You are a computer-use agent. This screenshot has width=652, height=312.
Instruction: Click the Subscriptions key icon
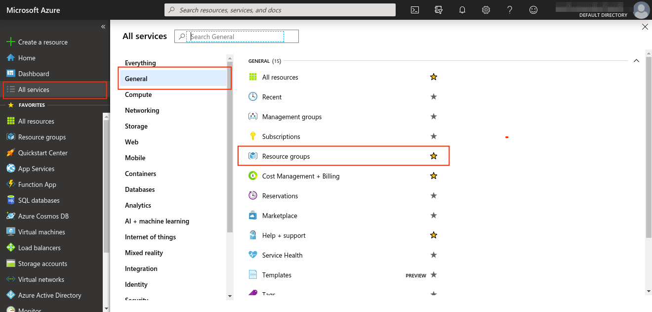tap(253, 136)
